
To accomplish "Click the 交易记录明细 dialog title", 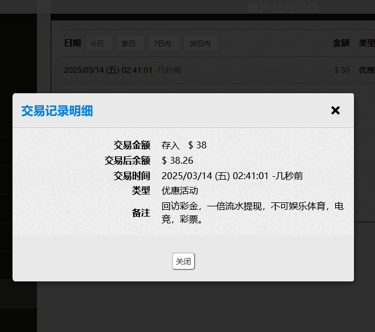I will coord(57,111).
